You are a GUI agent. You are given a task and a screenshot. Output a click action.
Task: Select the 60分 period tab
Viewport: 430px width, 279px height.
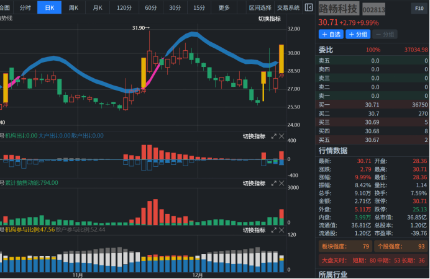150,7
